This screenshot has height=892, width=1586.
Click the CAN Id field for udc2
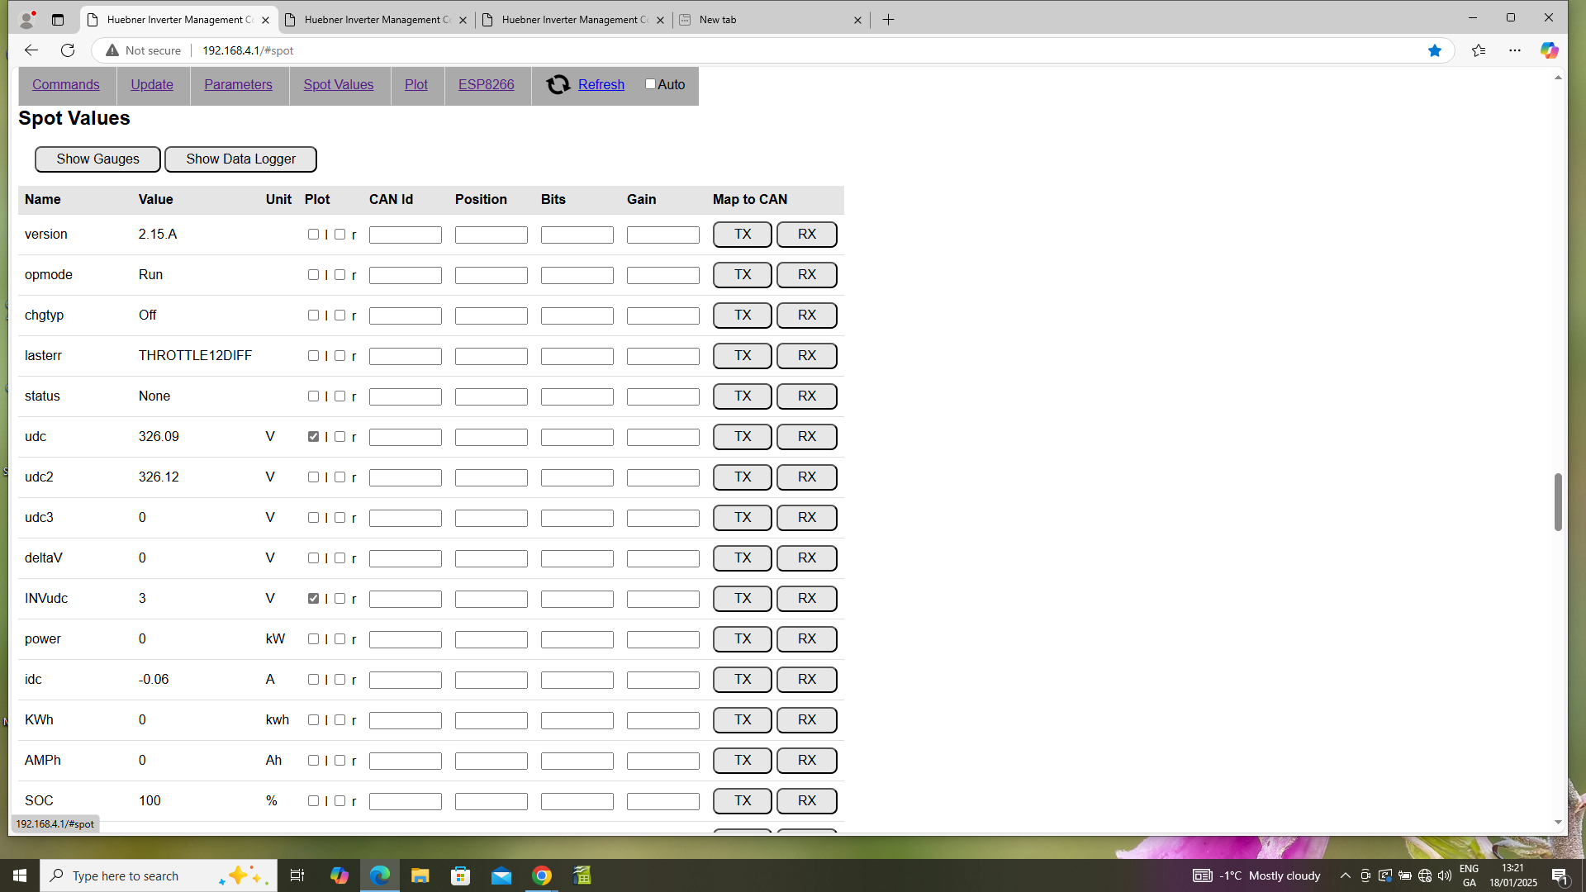(405, 477)
